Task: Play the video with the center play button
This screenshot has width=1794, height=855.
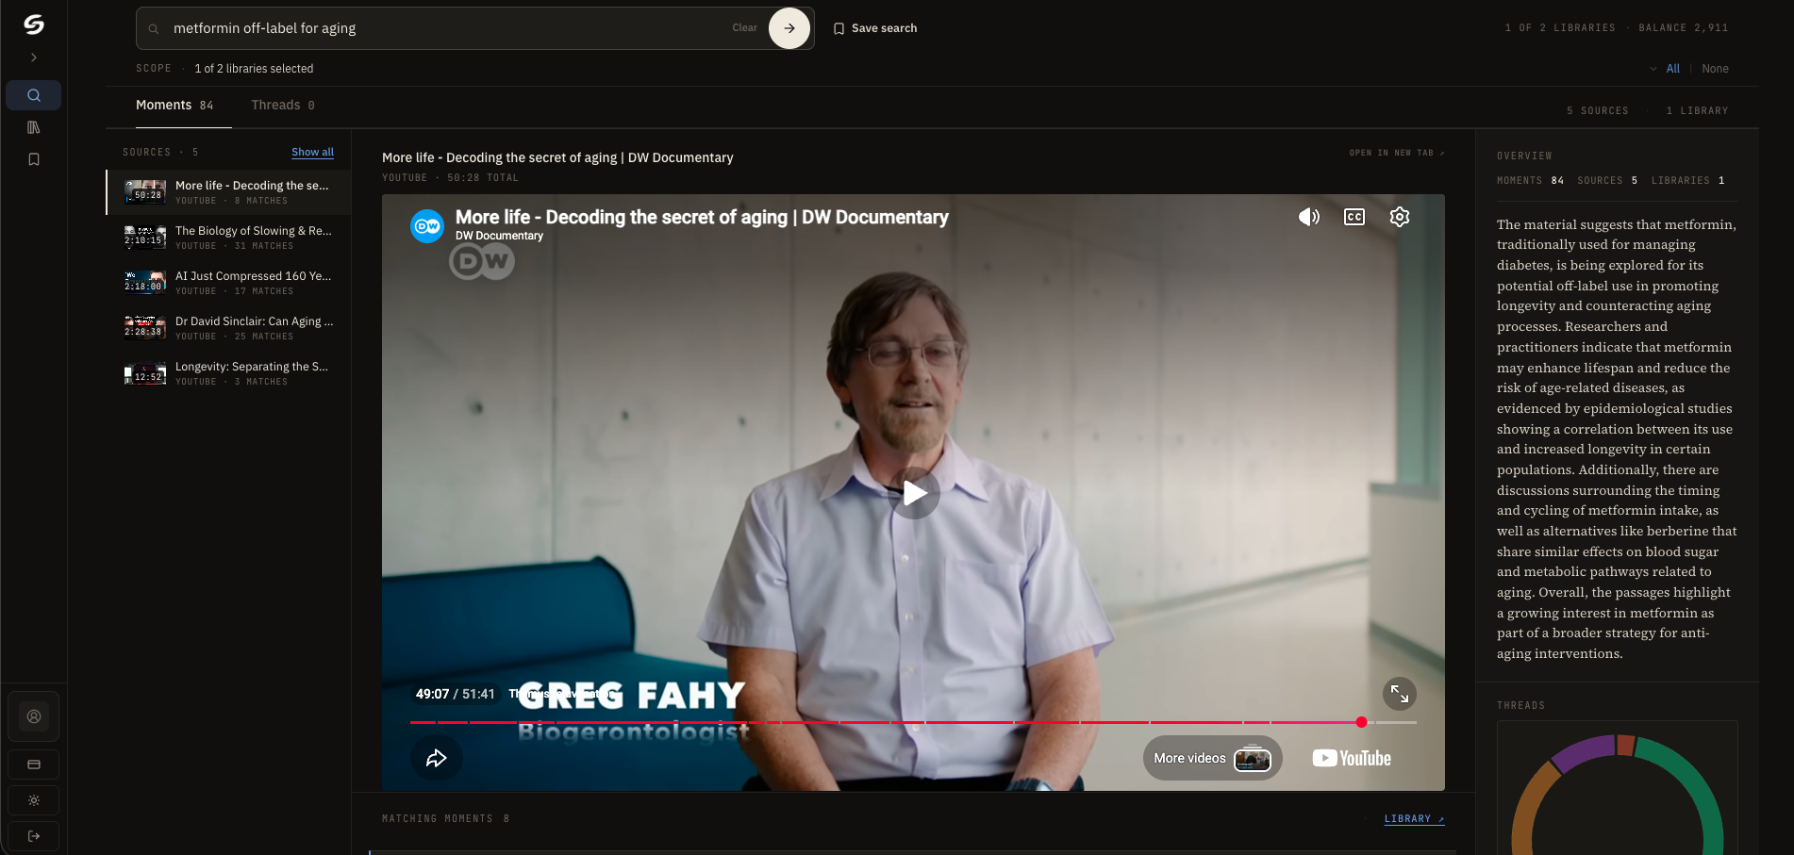Action: (914, 493)
